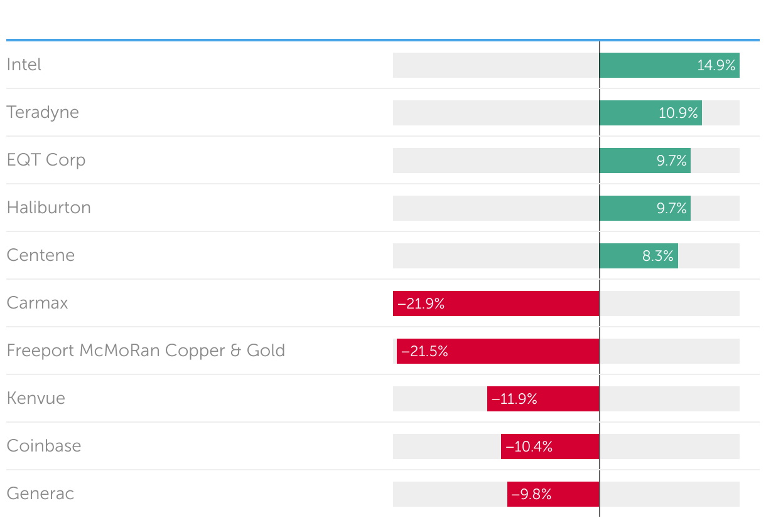Click EQT Corp's 9.7% green bar

coord(645,161)
